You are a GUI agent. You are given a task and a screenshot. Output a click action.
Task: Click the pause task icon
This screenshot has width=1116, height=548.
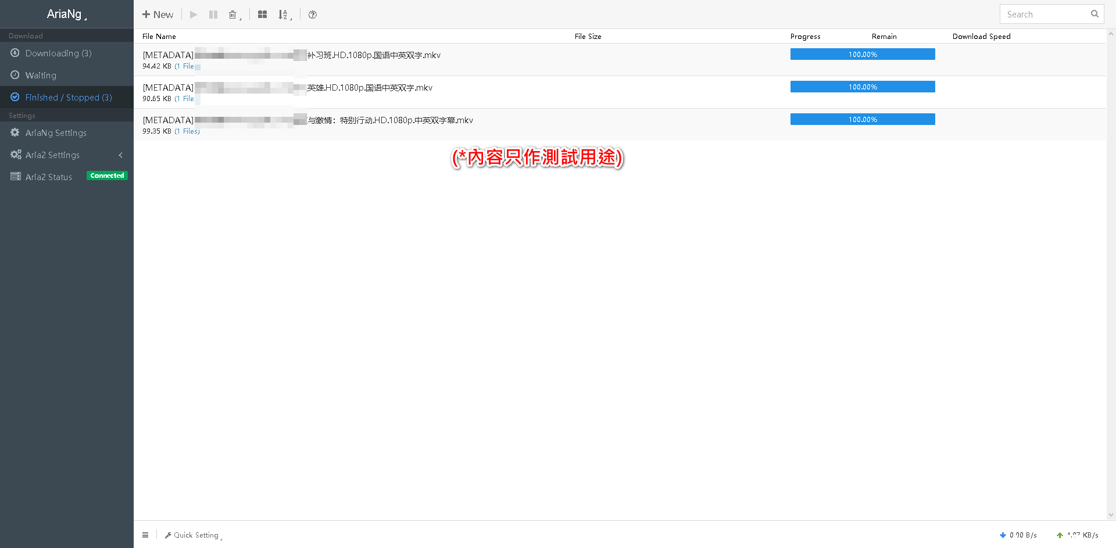click(213, 15)
